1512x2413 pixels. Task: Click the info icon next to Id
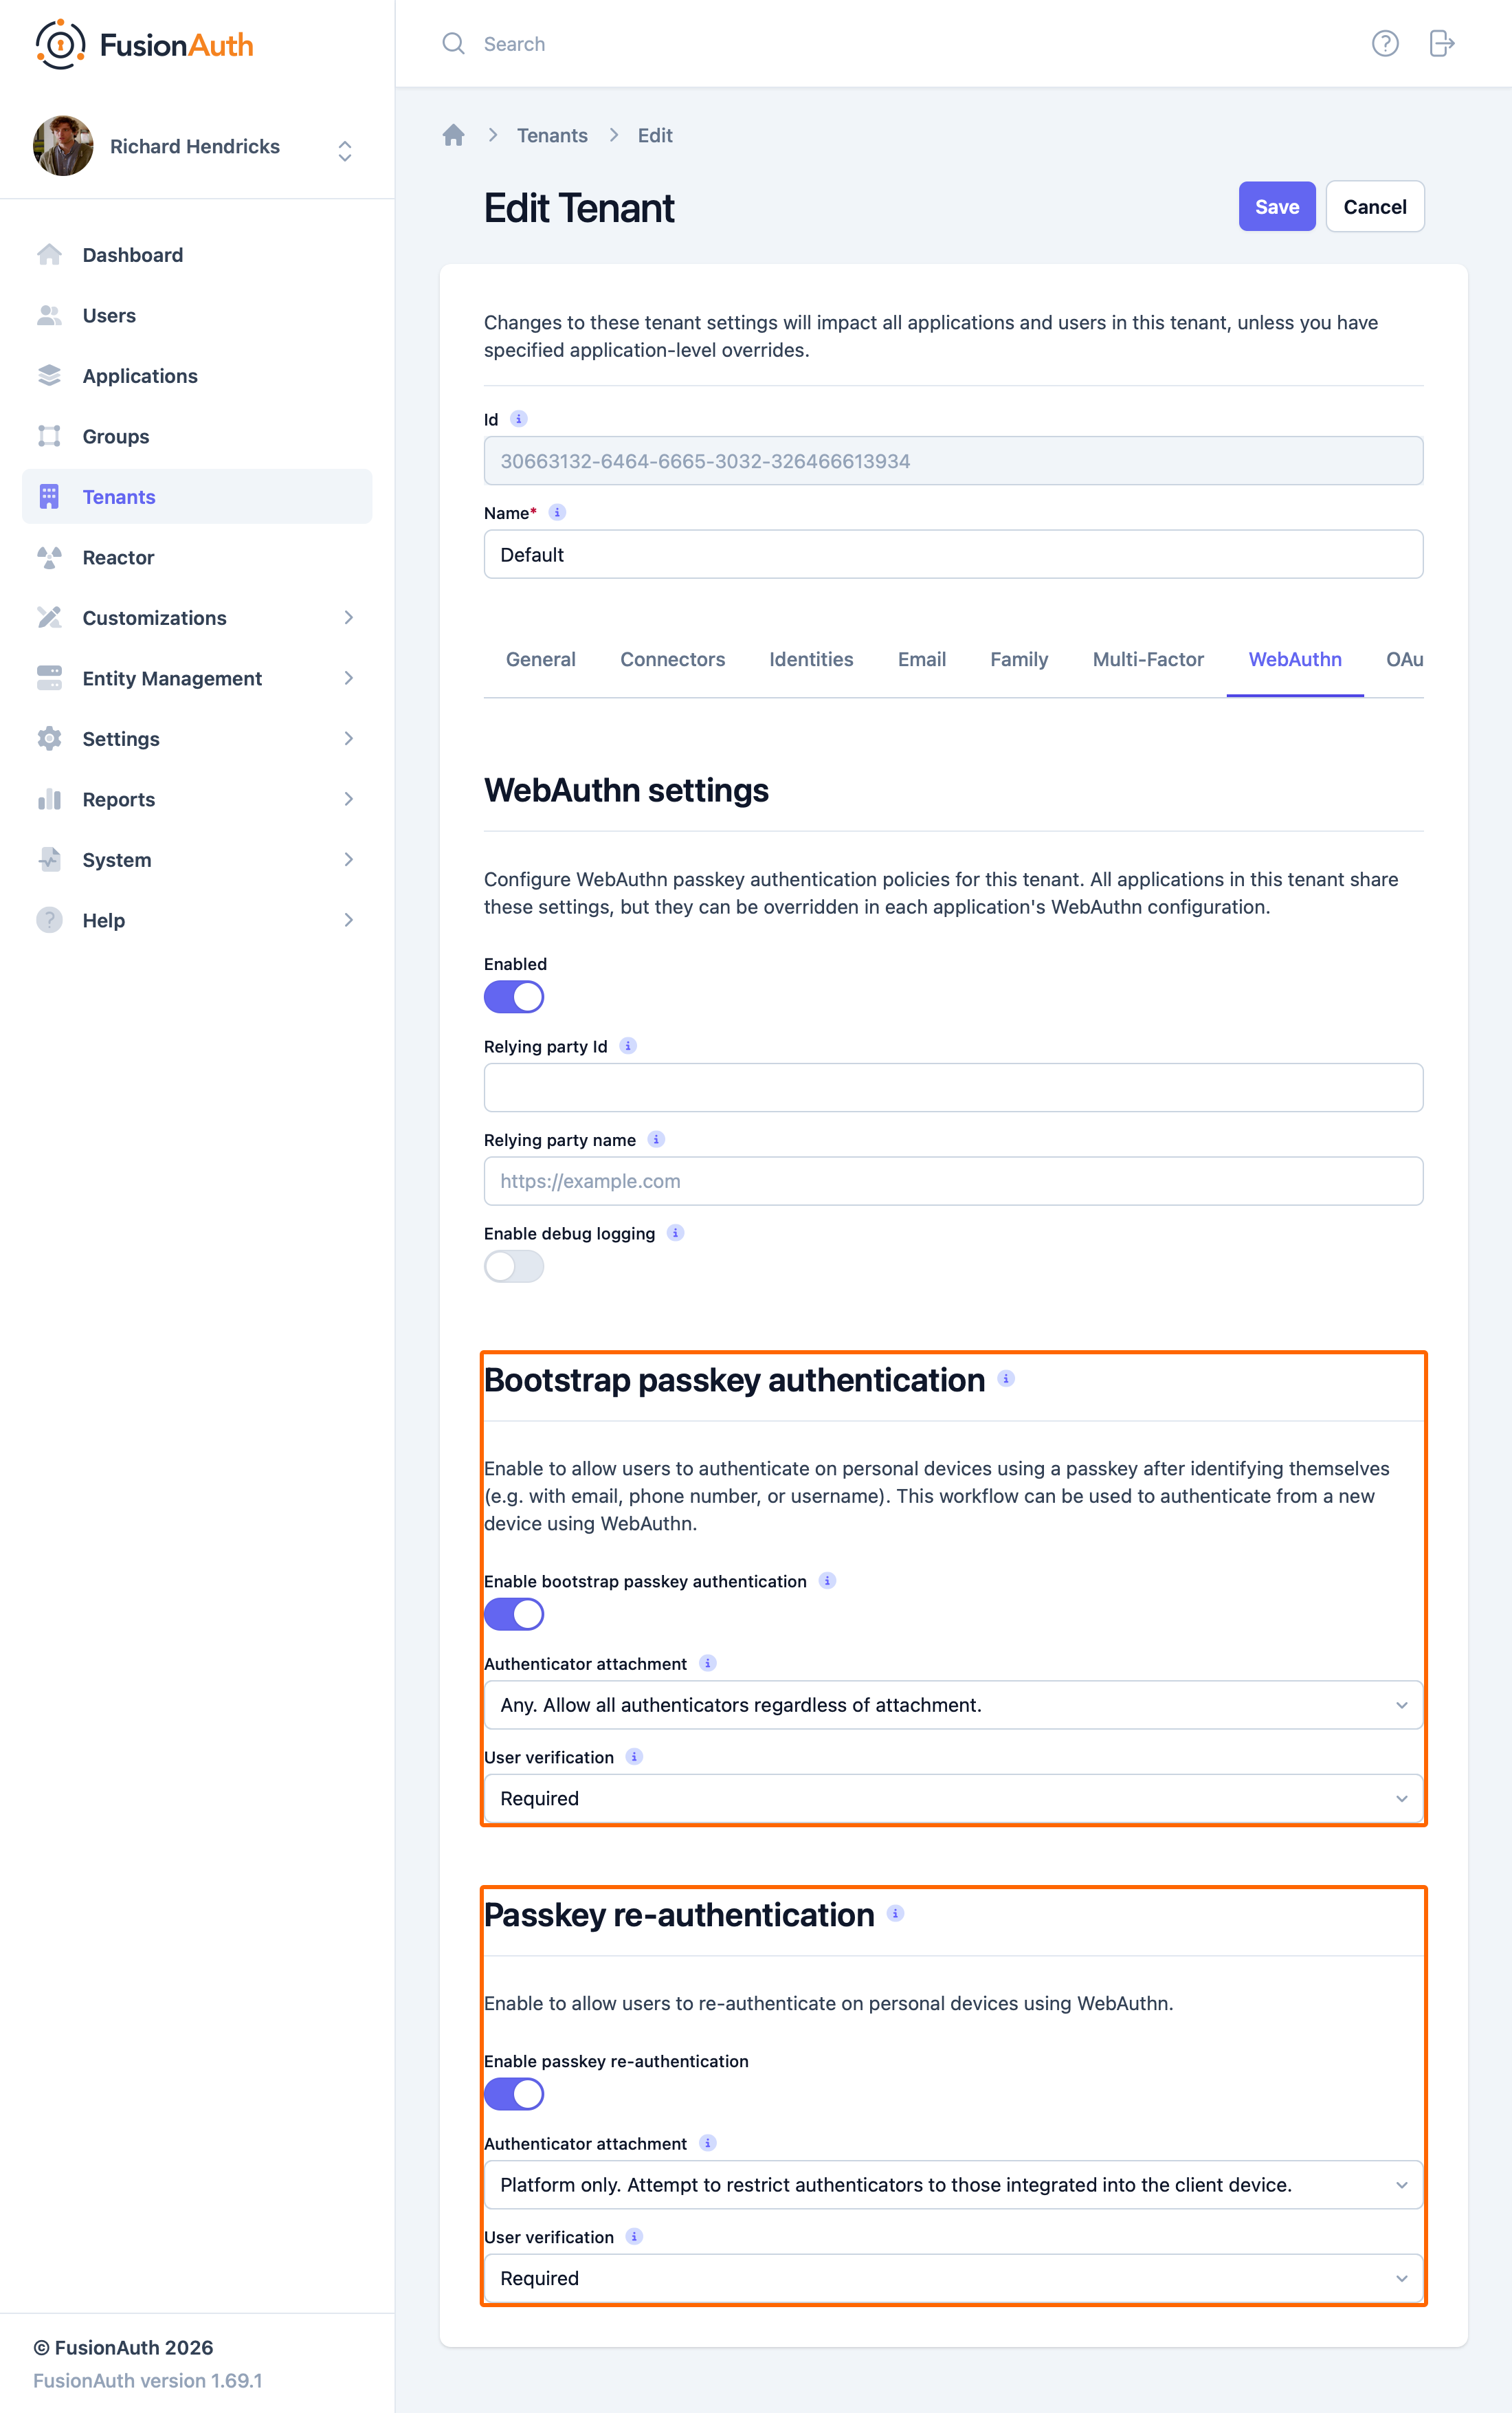[518, 419]
